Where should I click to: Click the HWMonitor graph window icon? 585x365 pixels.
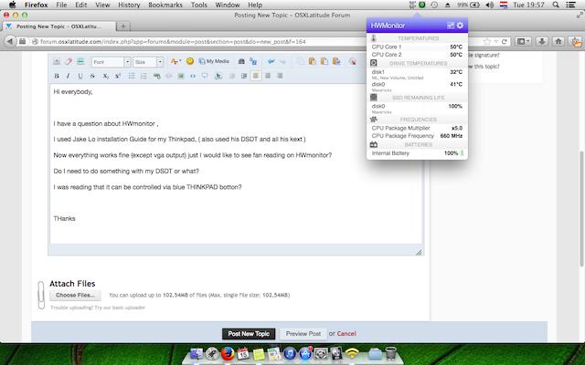[x=450, y=26]
